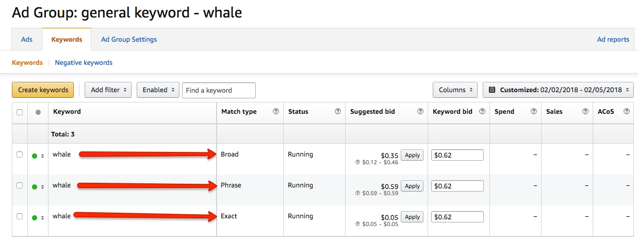Click the Exact match type cell

229,216
